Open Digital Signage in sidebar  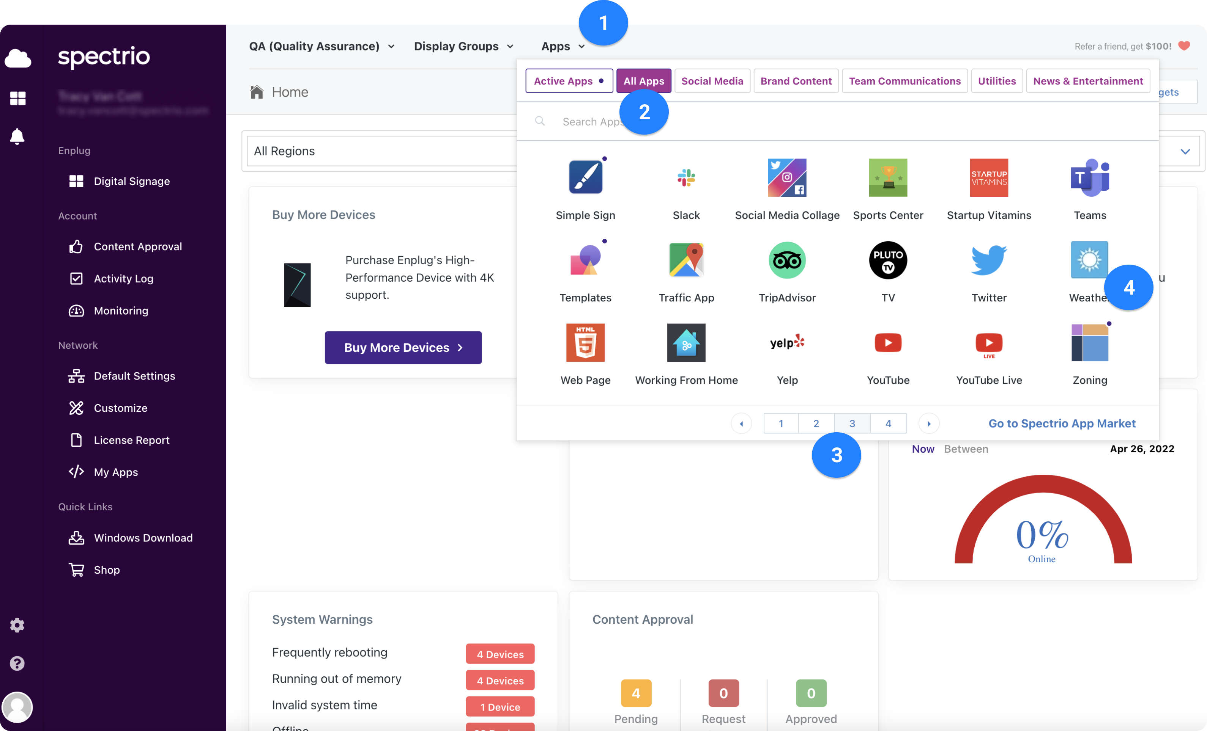click(x=119, y=181)
